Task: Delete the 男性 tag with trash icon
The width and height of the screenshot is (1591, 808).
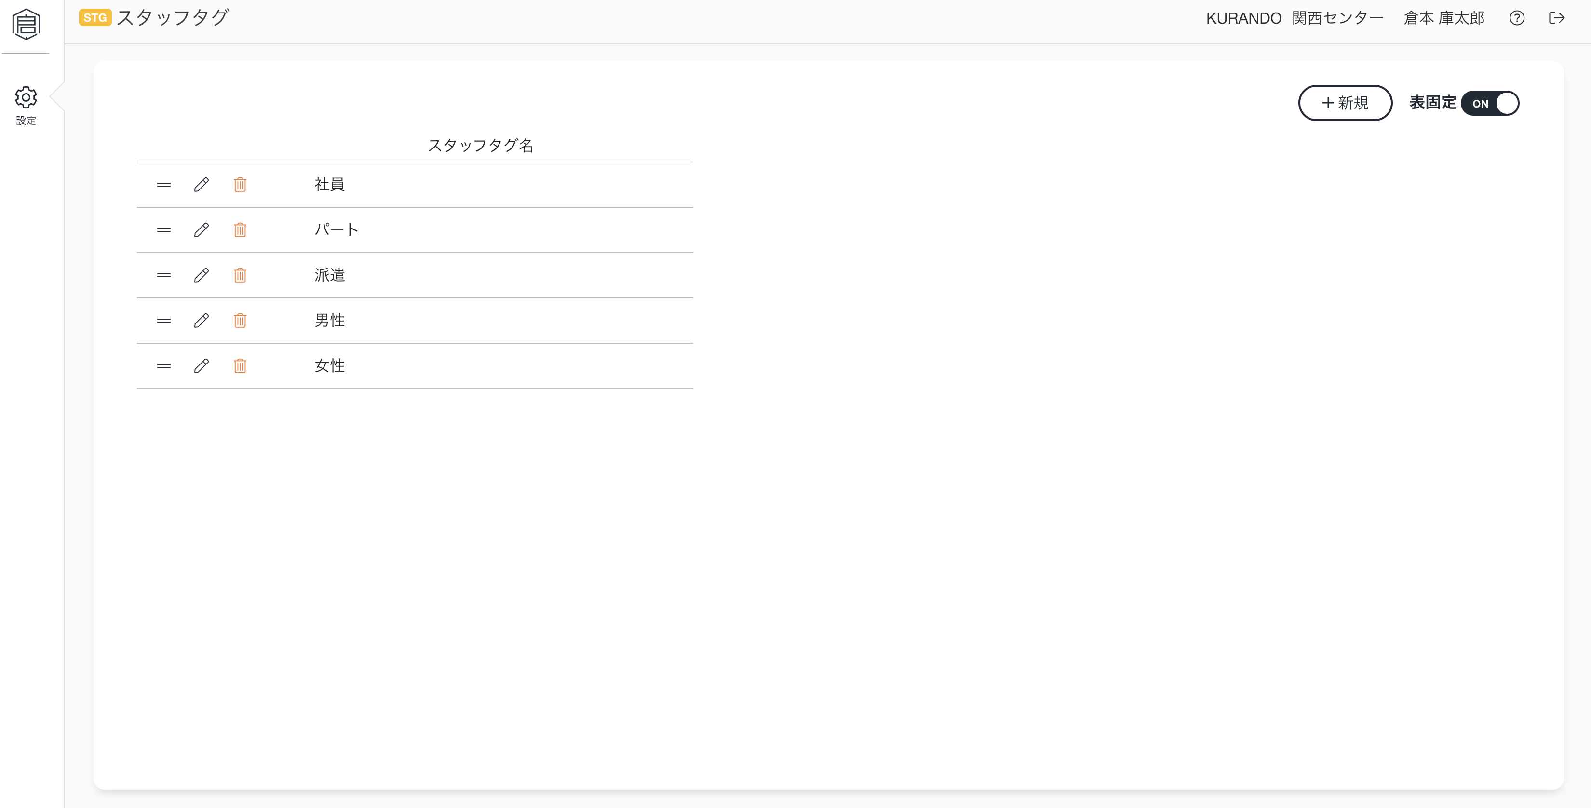Action: pyautogui.click(x=240, y=321)
